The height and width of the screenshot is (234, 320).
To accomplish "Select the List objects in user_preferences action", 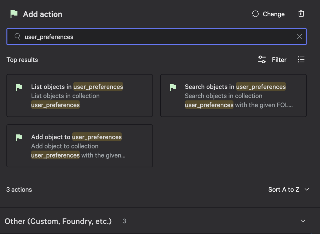I will coord(80,95).
